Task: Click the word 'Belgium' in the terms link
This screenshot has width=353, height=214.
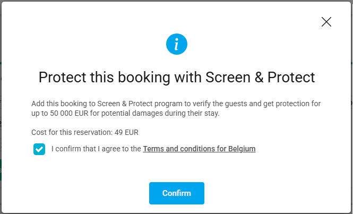Action: pyautogui.click(x=242, y=149)
